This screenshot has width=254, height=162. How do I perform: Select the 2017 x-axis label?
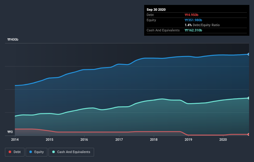point(119,140)
